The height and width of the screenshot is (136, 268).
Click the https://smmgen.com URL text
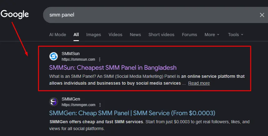click(79, 105)
